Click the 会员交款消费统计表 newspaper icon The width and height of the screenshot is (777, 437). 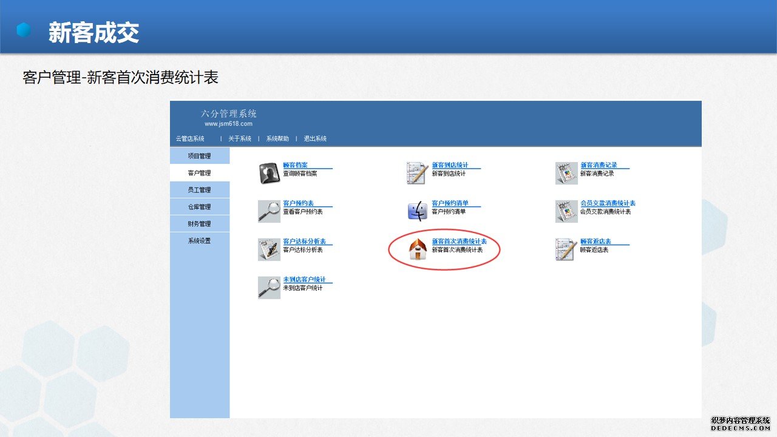click(x=566, y=211)
